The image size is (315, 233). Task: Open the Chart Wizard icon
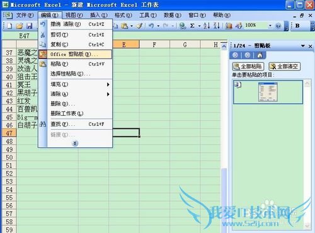(229, 26)
